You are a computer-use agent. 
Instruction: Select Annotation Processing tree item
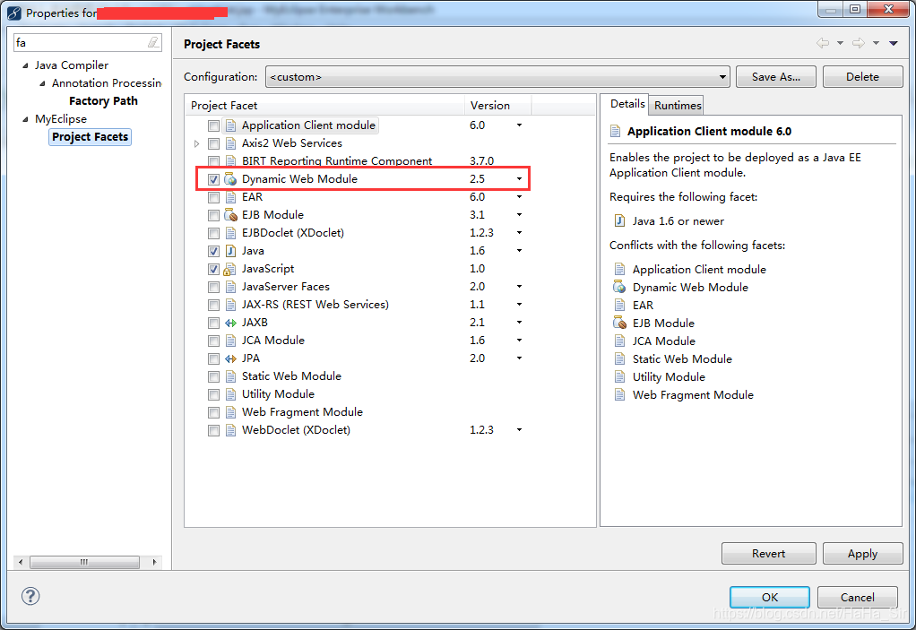click(107, 83)
